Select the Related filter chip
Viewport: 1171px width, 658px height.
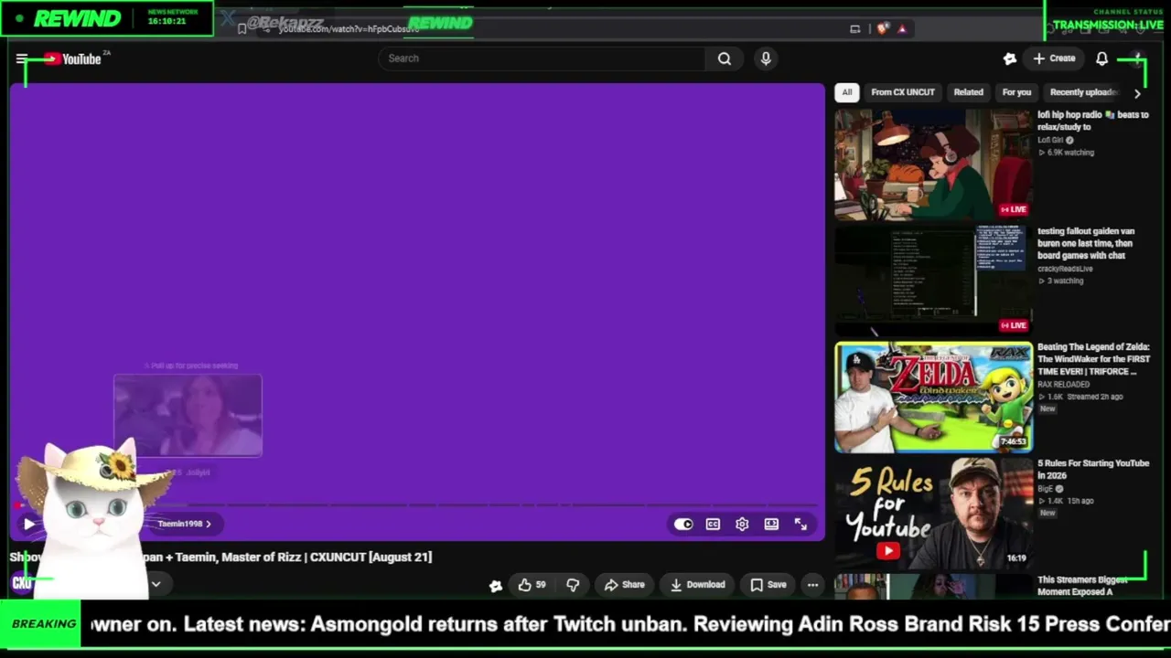(x=968, y=92)
